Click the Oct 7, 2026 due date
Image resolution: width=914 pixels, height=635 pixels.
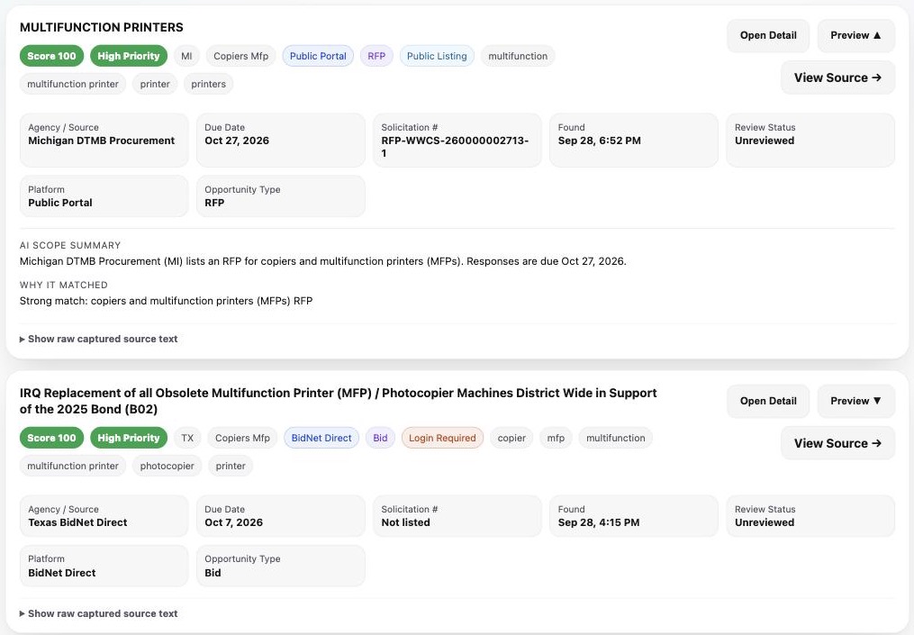(x=234, y=522)
